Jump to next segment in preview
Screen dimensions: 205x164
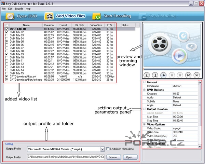(197, 75)
